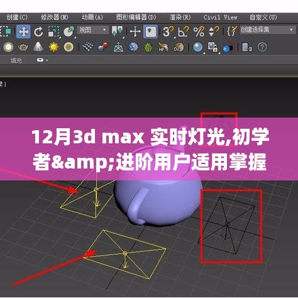Image resolution: width=298 pixels, height=298 pixels.
Task: Click the green grass icon
Action: 148,47
